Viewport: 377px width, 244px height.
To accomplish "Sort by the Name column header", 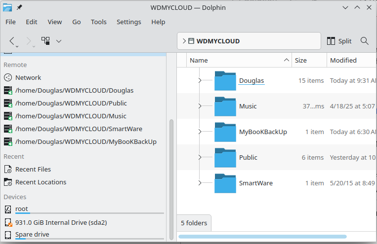I will [239, 60].
